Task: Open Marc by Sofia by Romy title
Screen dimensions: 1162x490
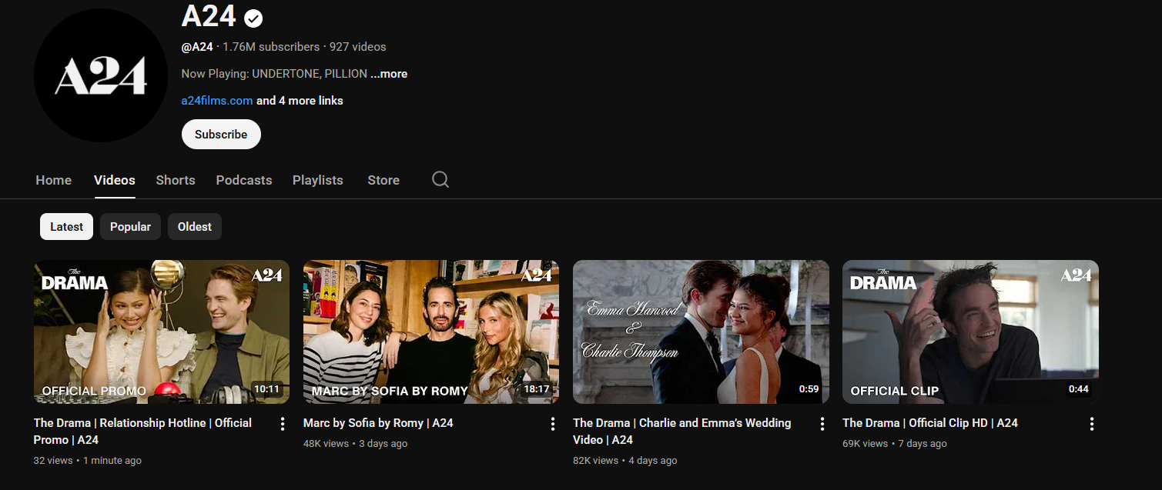Action: pos(378,423)
